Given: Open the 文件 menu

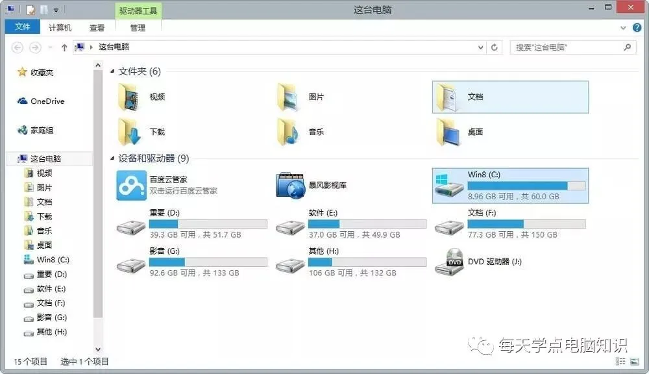Looking at the screenshot, I should click(23, 27).
